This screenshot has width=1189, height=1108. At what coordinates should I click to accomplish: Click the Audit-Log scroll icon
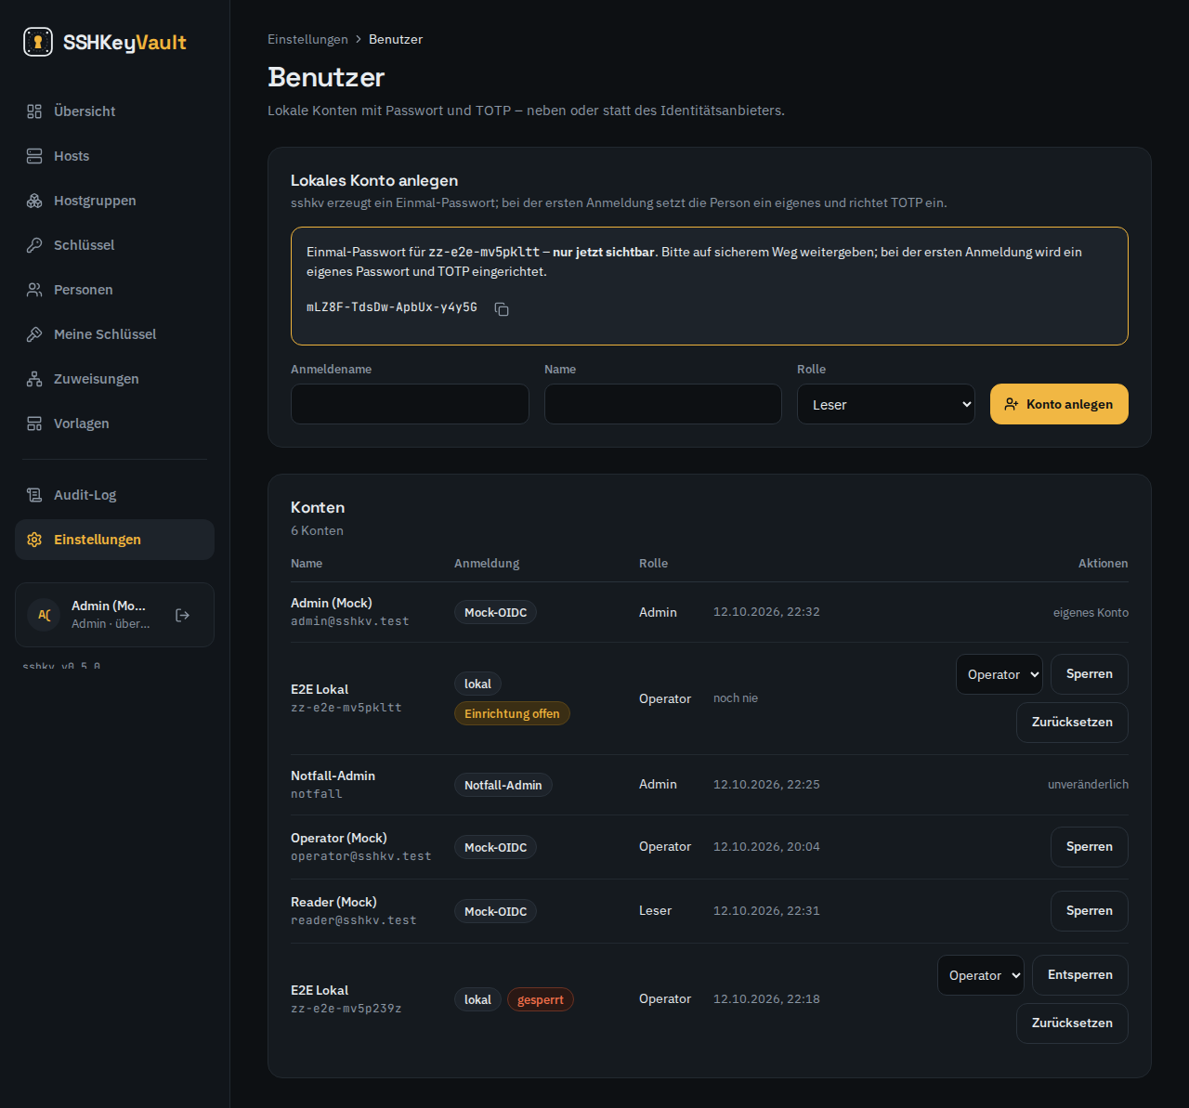[x=34, y=495]
